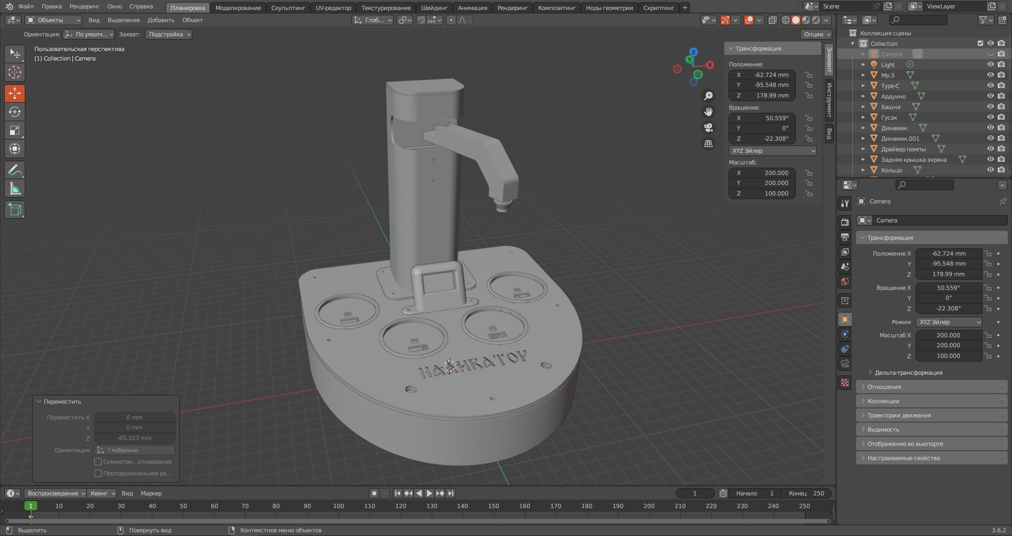Click the Опции button in the header
The width and height of the screenshot is (1012, 536).
coord(815,34)
